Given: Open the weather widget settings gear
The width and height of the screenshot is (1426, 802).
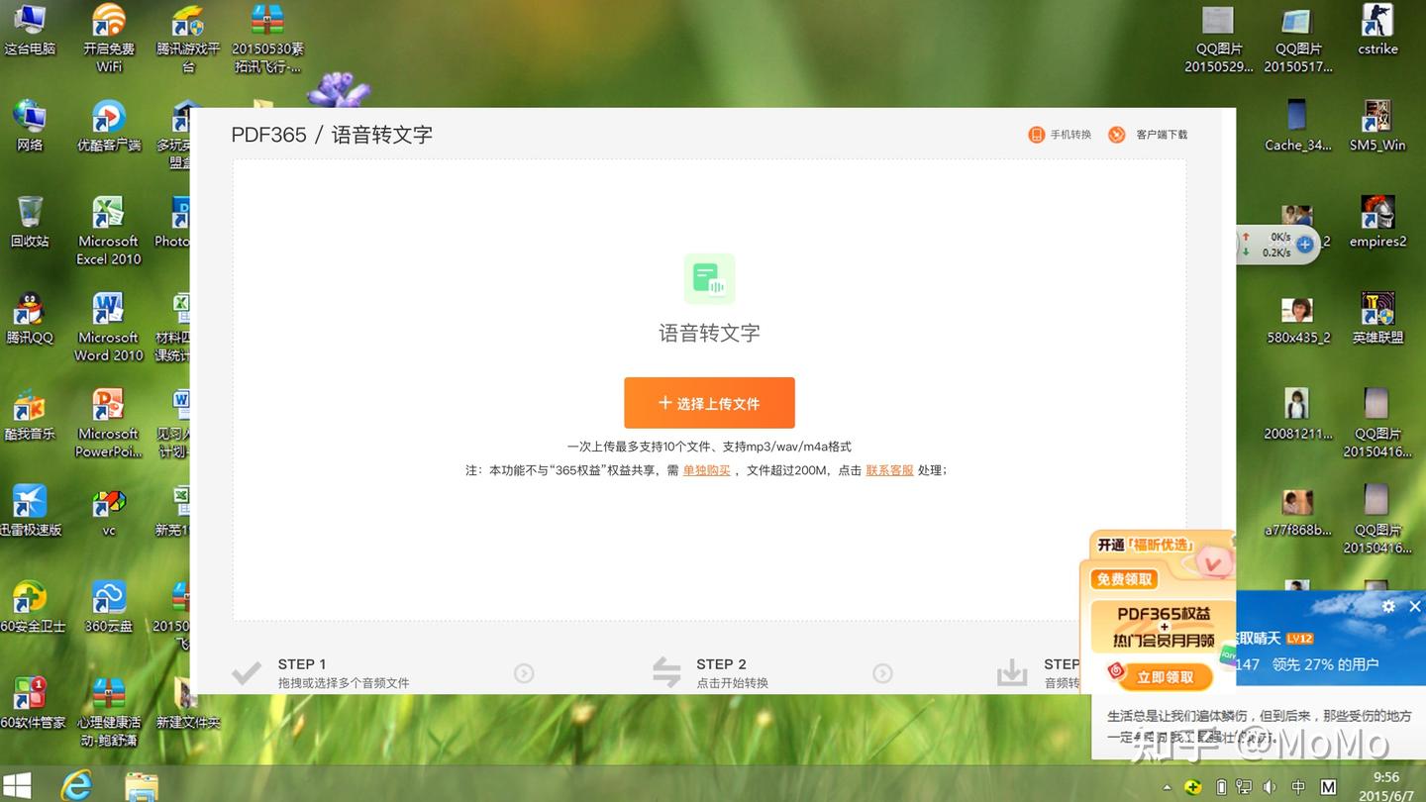Looking at the screenshot, I should point(1388,606).
